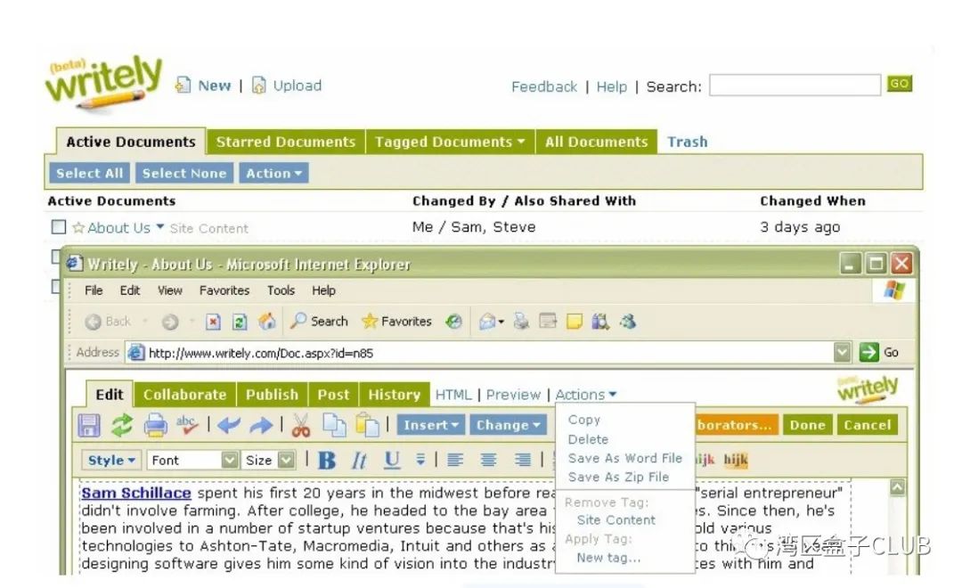
Task: Center align the text
Action: pos(488,460)
